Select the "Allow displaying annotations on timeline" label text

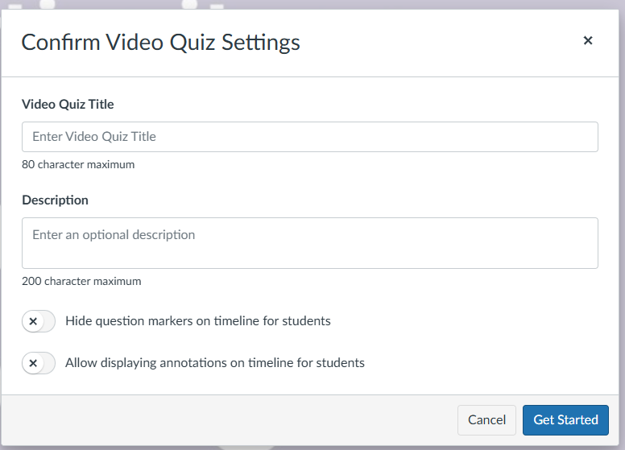click(x=214, y=363)
